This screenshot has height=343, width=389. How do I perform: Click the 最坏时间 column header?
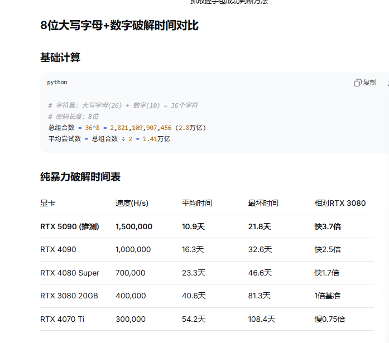[x=263, y=203]
